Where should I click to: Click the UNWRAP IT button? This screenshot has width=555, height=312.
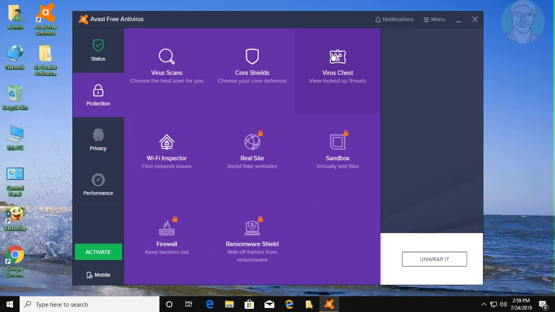[434, 259]
